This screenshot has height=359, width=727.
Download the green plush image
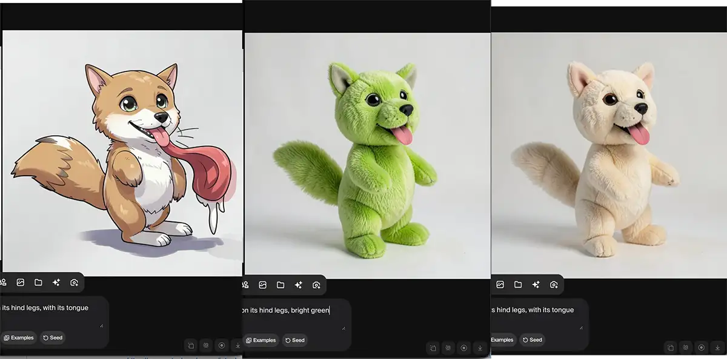[x=480, y=348]
